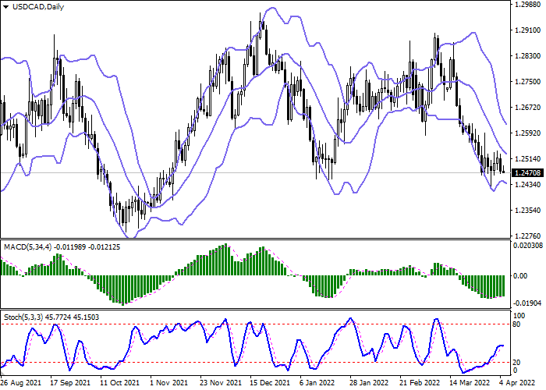Click the 21 Feb 2022 date label
Screen dimensions: 546x390
[420, 383]
